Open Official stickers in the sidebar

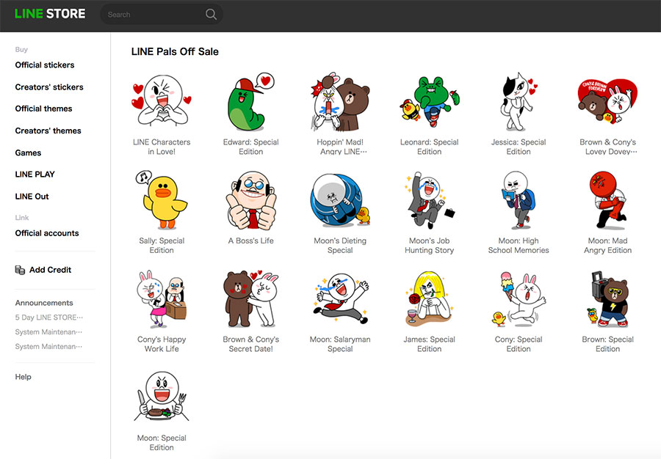[x=45, y=65]
